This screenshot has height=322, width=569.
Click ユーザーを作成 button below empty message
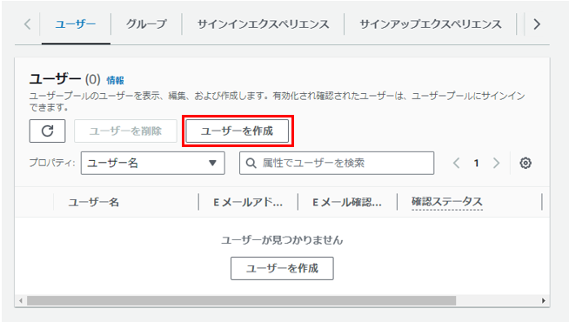tap(282, 268)
